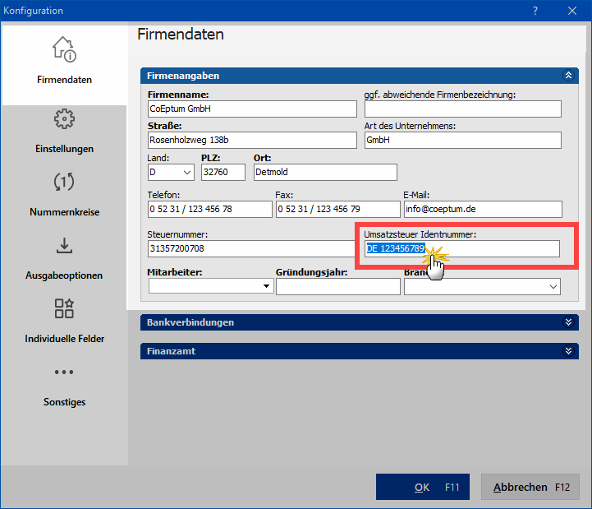Click the Firmenname field with CoEptum GmbH

252,109
